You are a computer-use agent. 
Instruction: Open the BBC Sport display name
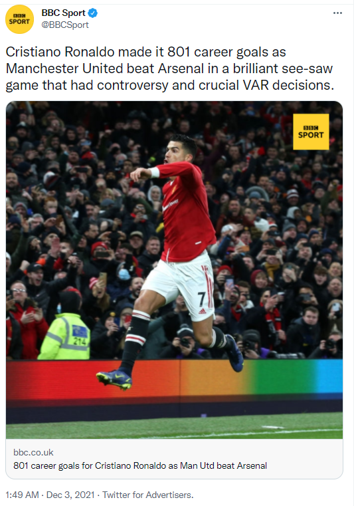pos(64,13)
